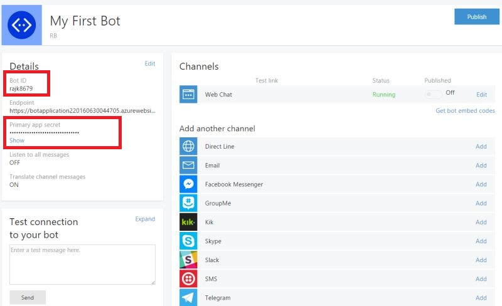Add the Kik channel
The image size is (502, 306).
click(x=481, y=222)
